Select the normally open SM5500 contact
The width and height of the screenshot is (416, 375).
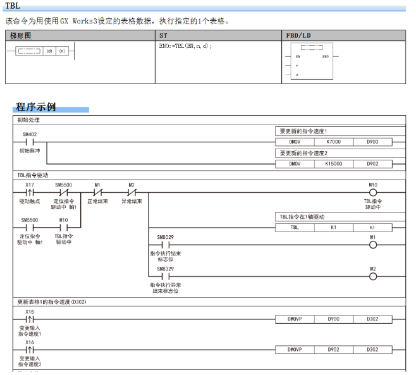coord(30,228)
